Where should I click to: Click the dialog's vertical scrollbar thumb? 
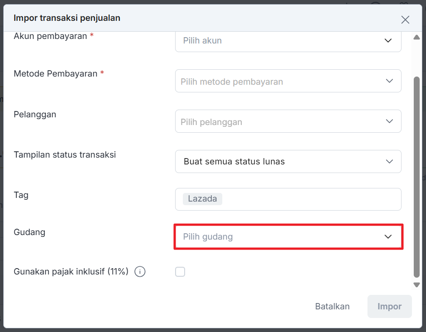416,177
